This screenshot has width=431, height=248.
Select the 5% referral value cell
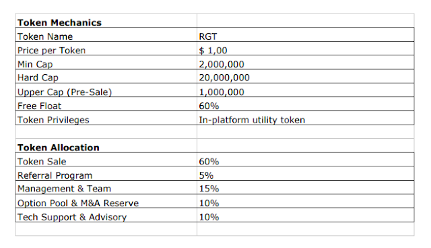tap(305, 173)
